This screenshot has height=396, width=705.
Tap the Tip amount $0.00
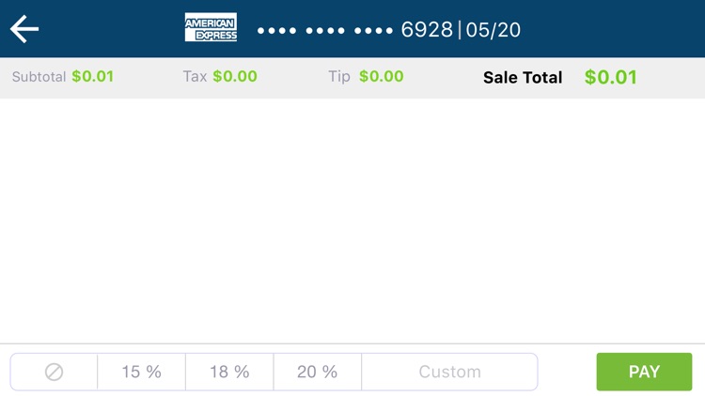click(x=381, y=77)
